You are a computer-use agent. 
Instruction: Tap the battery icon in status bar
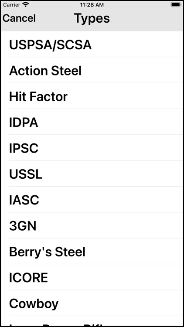(x=176, y=5)
